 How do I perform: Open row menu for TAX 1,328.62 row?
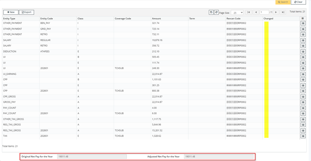pyautogui.click(x=303, y=136)
